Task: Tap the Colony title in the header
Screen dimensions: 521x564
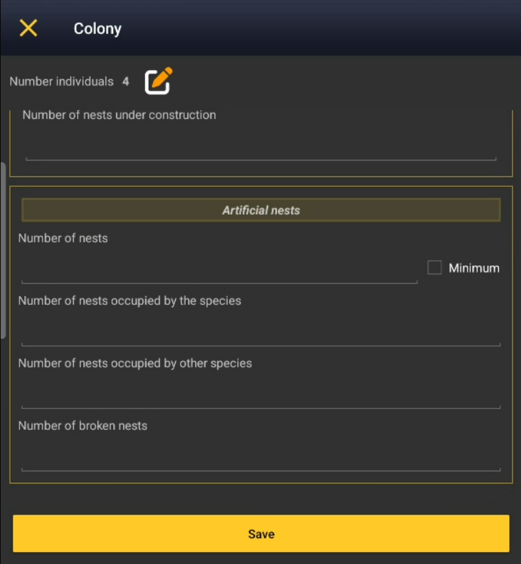Action: (97, 28)
